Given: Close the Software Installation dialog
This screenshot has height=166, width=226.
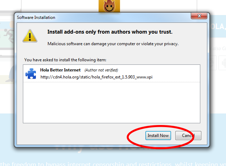Looking at the screenshot, I should [x=199, y=16].
